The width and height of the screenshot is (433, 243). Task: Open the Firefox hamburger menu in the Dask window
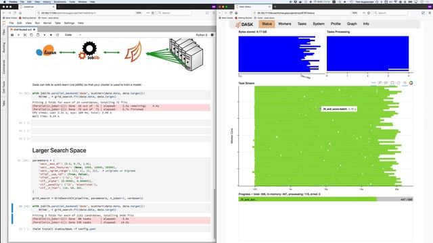tap(430, 13)
